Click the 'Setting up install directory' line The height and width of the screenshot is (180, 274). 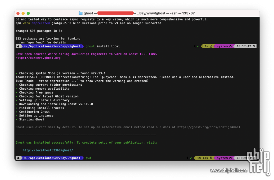click(42, 100)
